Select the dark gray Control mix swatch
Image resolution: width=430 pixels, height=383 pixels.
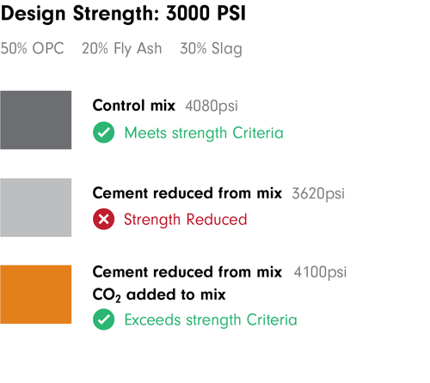36,120
